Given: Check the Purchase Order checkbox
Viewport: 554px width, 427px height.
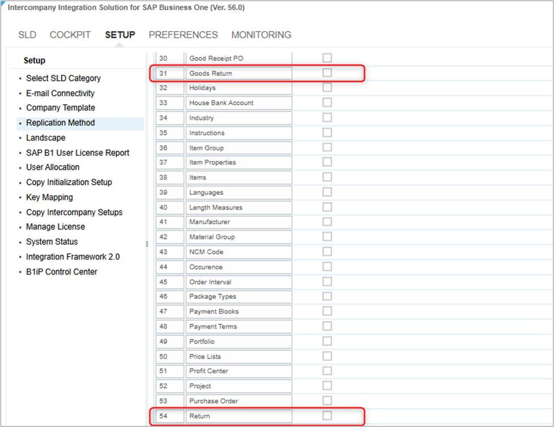Looking at the screenshot, I should (327, 401).
